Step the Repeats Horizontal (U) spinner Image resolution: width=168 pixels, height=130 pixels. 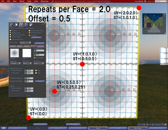pyautogui.click(x=25, y=71)
